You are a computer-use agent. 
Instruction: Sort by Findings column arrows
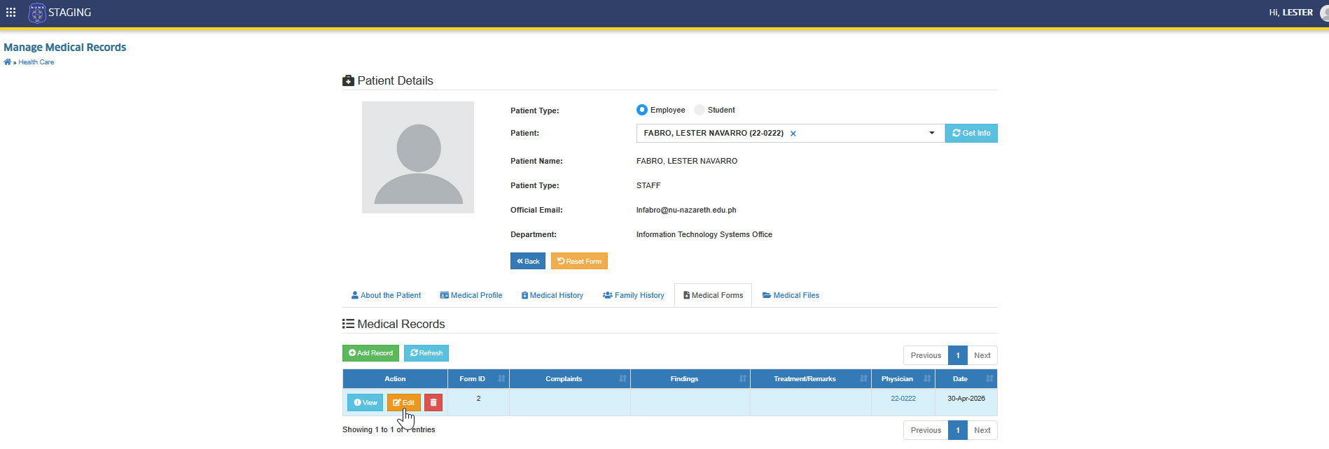coord(743,379)
